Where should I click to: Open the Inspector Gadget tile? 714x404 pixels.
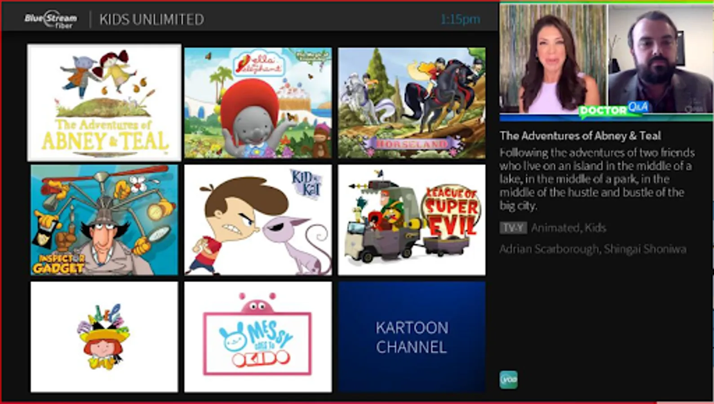pos(104,220)
